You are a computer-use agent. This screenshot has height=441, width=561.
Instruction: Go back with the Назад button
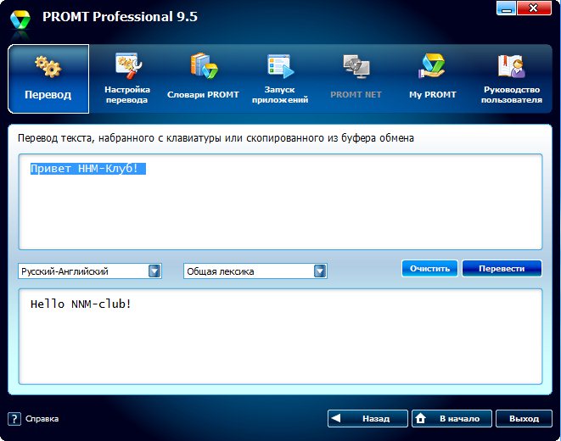(x=367, y=418)
